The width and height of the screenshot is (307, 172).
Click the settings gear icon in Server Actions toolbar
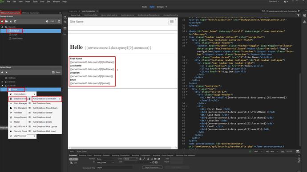tap(47, 21)
